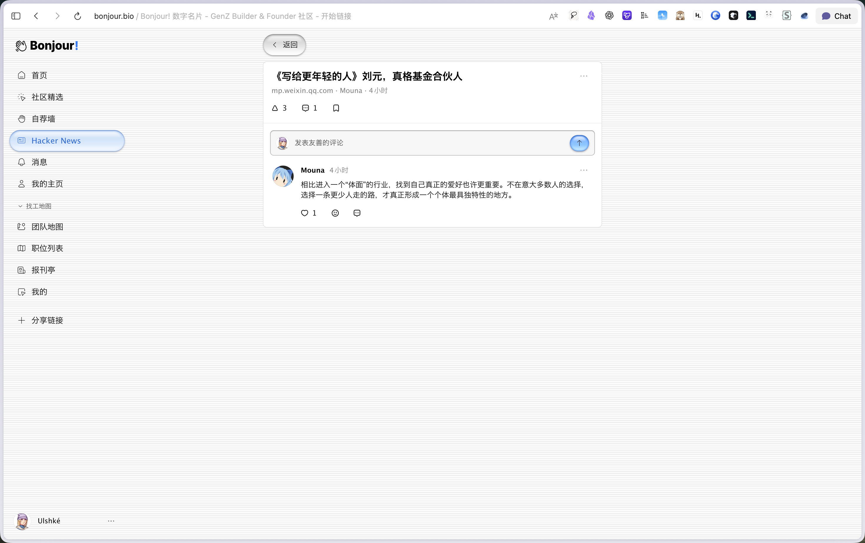
Task: Open the curly-brace S extension icon
Action: click(x=787, y=15)
